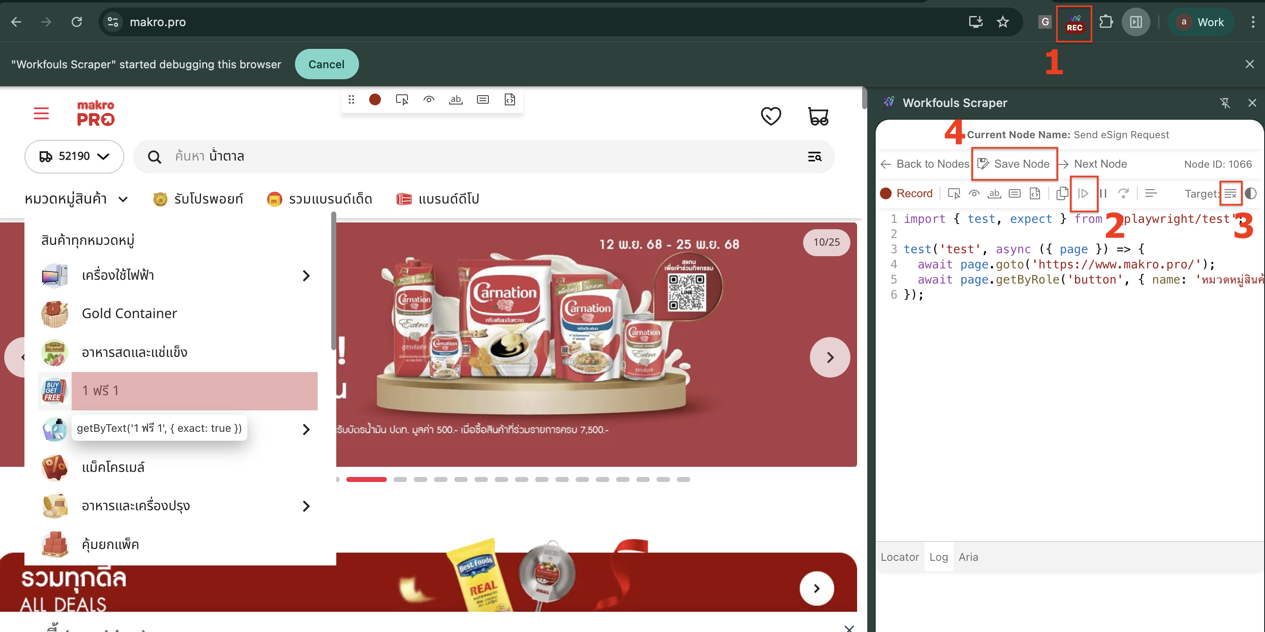Click the Assert text icon in floating toolbar

(456, 100)
